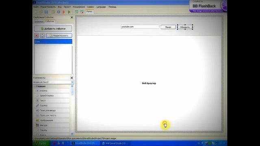Select the Изображение component
Viewport: 260px width, 146px height.
pos(52,120)
